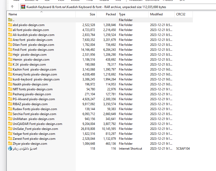Image resolution: width=216 pixels, height=171 pixels.
Task: Click the CRC32 value 5C8AF104
Action: pos(183,149)
